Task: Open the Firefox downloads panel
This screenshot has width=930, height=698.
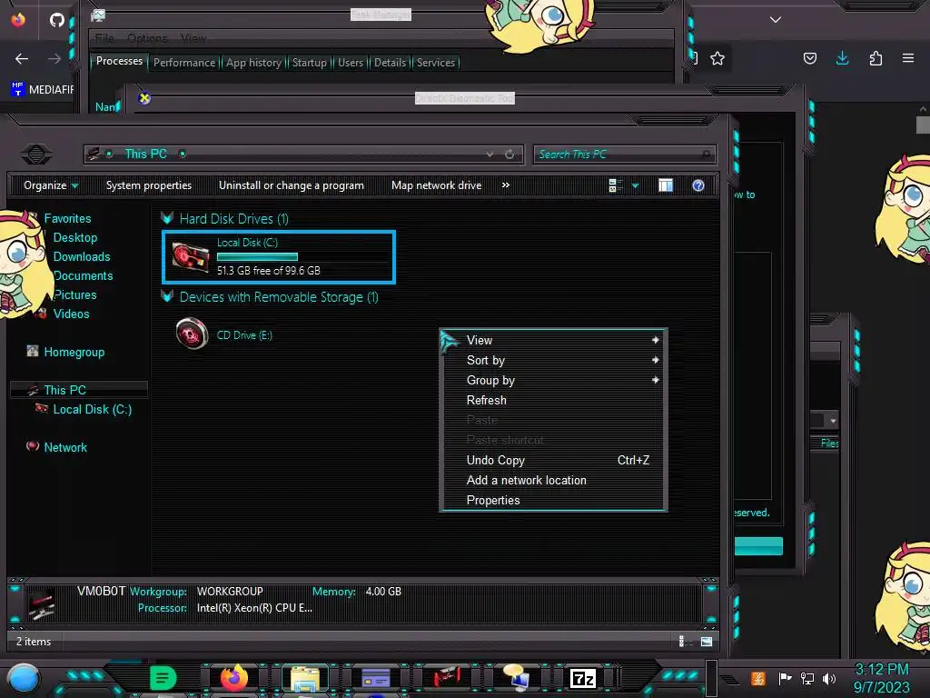Action: (x=842, y=58)
